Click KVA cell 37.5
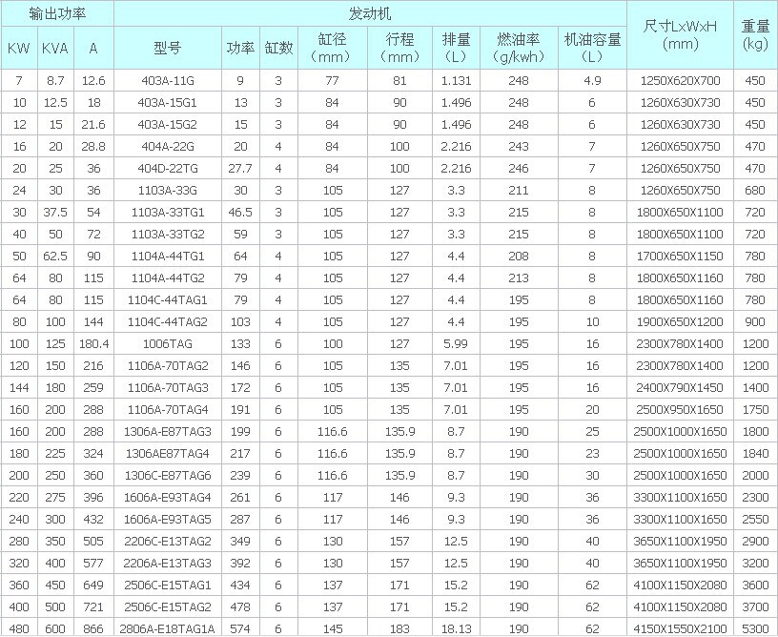This screenshot has height=637, width=778. (55, 212)
